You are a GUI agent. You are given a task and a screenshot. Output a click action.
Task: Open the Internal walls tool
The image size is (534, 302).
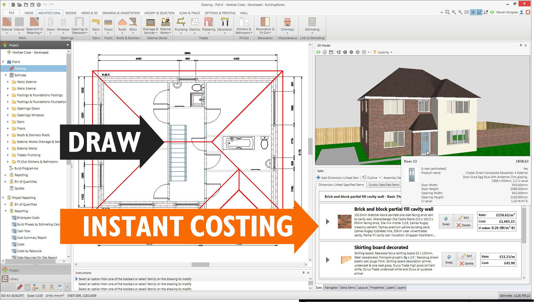coord(19,26)
